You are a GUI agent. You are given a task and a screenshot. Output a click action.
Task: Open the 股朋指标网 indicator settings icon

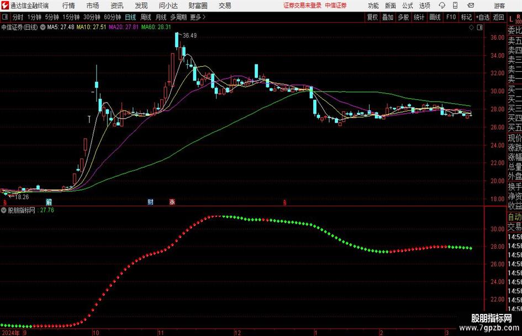4,210
